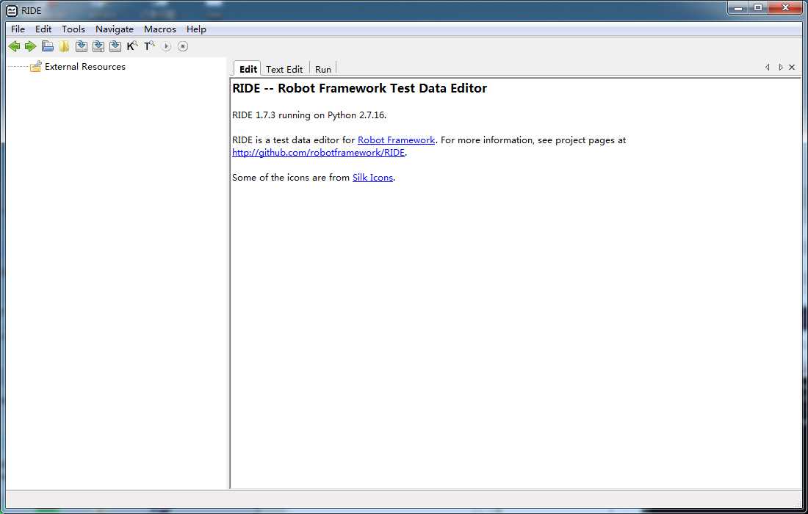Click the RIDE robot icon in title bar

[x=12, y=10]
